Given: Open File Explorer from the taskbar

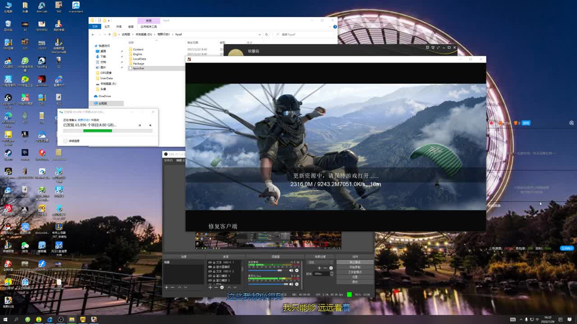Looking at the screenshot, I should [72, 319].
